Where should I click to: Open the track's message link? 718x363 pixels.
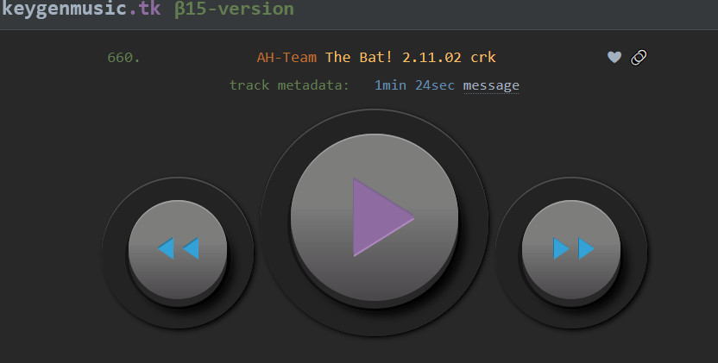point(491,85)
